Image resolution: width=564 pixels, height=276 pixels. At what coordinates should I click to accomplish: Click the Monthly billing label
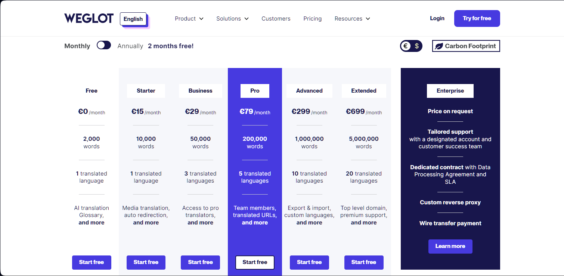[x=77, y=46]
